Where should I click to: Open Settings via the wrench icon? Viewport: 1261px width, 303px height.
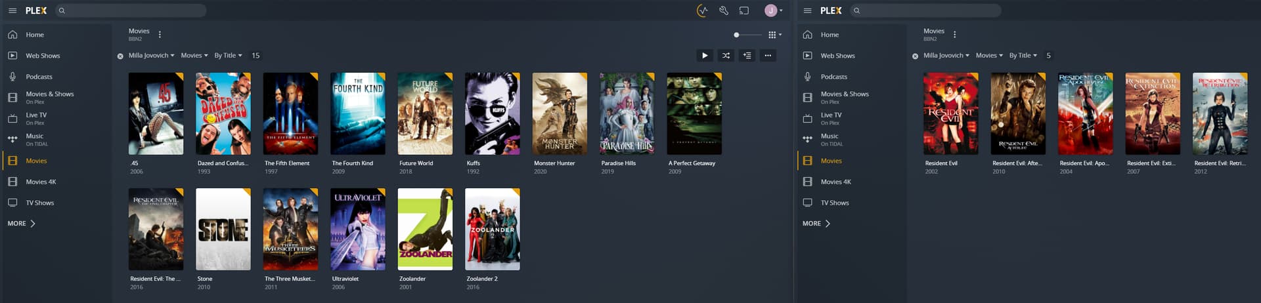pos(723,10)
